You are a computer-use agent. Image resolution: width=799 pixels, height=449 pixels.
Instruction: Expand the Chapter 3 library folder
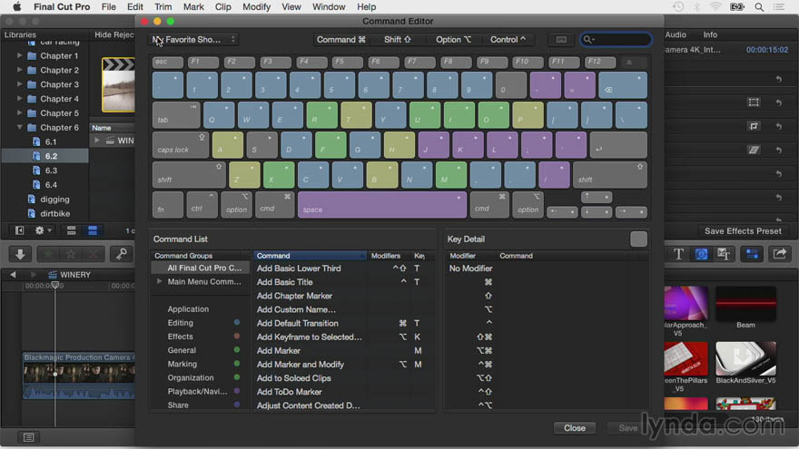[19, 84]
